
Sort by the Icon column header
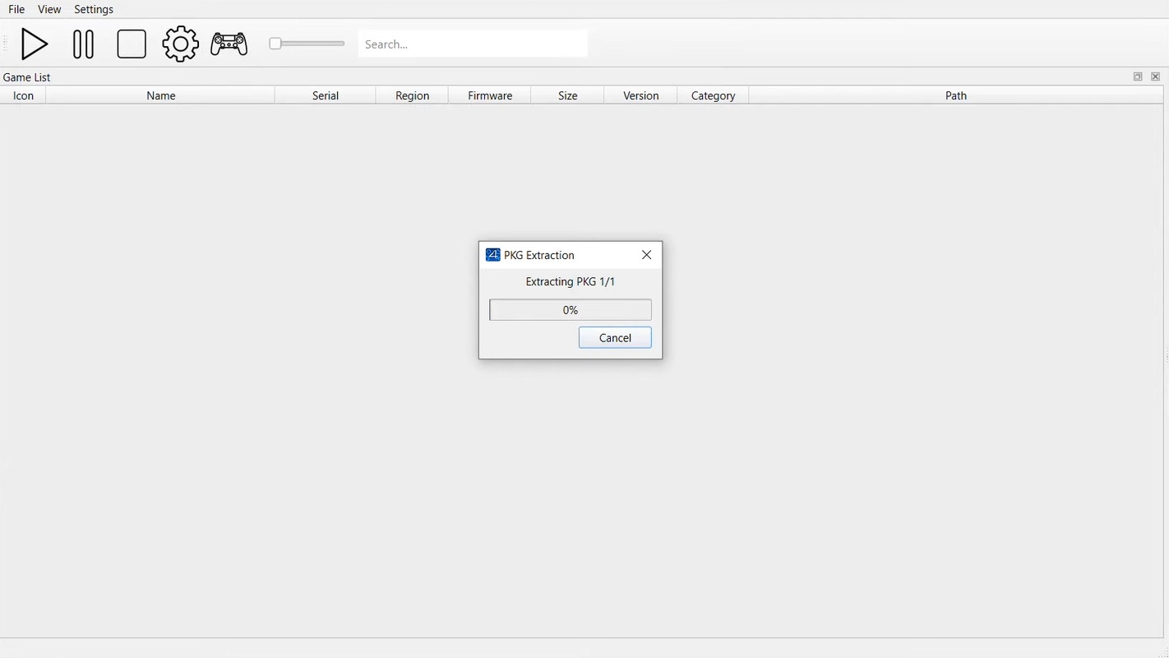point(23,95)
